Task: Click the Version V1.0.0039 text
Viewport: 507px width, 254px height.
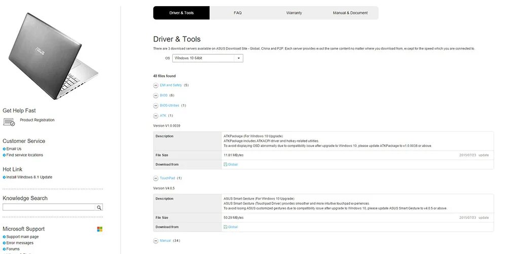Action: (166, 126)
